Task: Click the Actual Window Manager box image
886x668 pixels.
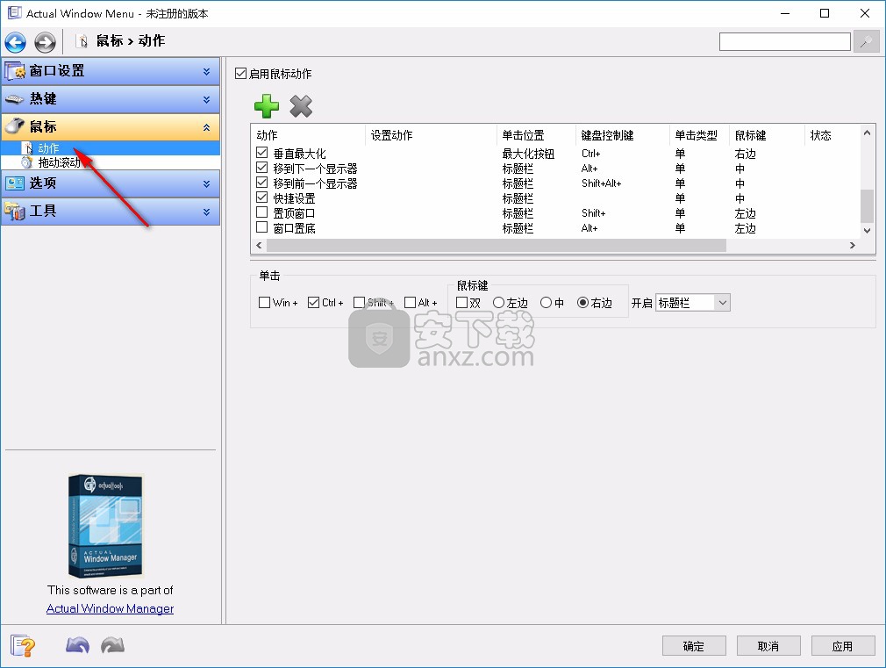Action: click(105, 526)
